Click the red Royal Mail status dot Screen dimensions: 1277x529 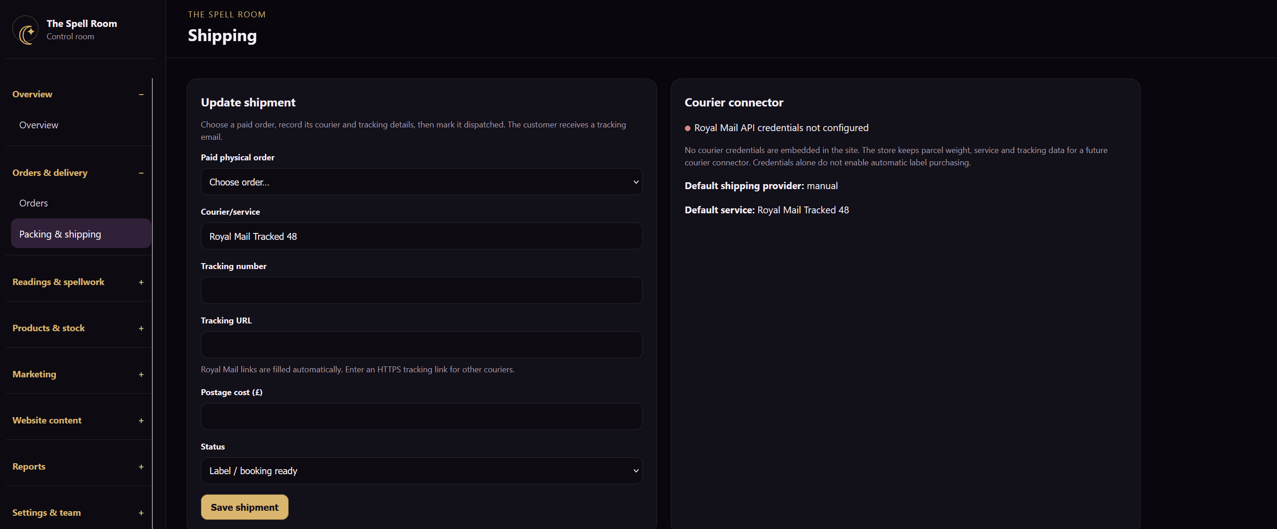[x=688, y=129]
